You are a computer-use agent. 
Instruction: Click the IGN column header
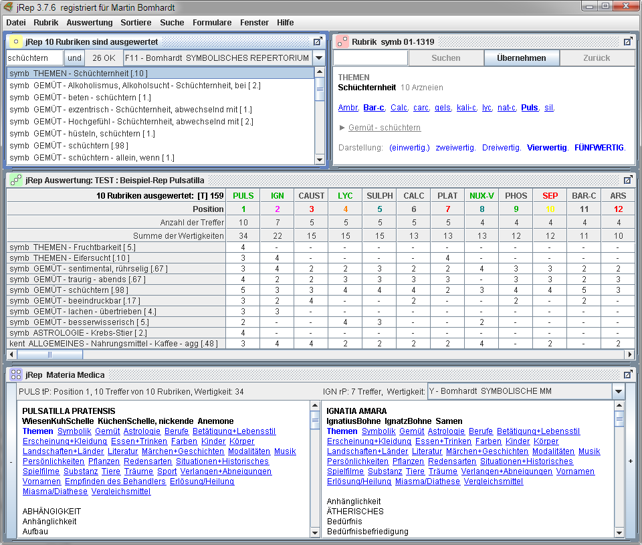point(277,196)
